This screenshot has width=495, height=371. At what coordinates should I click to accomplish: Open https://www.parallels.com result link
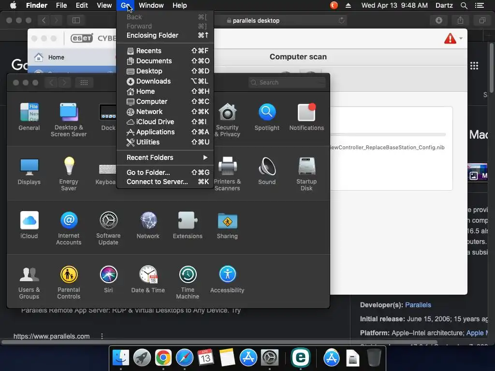coord(51,336)
